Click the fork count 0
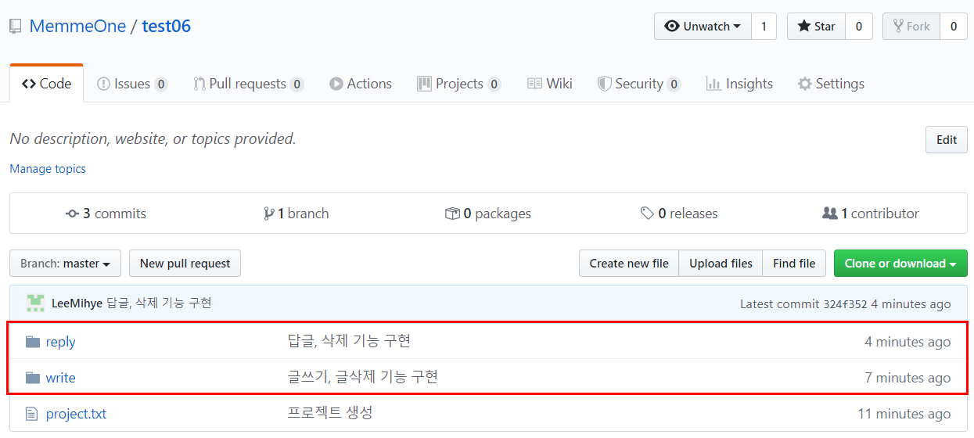Image resolution: width=974 pixels, height=438 pixels. (953, 27)
